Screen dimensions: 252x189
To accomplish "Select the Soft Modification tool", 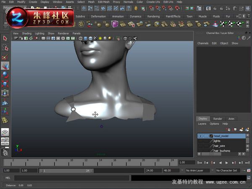I will click(x=5, y=102).
